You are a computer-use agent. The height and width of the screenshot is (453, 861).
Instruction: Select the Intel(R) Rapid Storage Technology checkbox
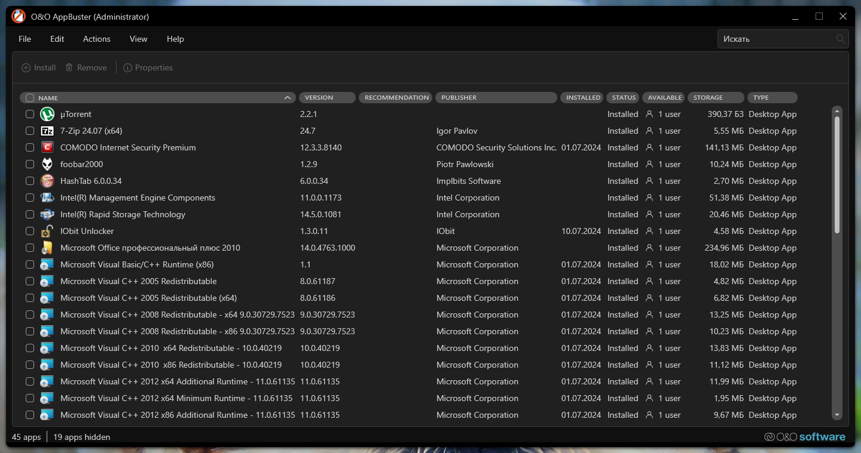(30, 214)
